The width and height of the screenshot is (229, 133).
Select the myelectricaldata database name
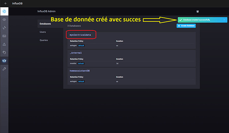pyautogui.click(x=80, y=35)
